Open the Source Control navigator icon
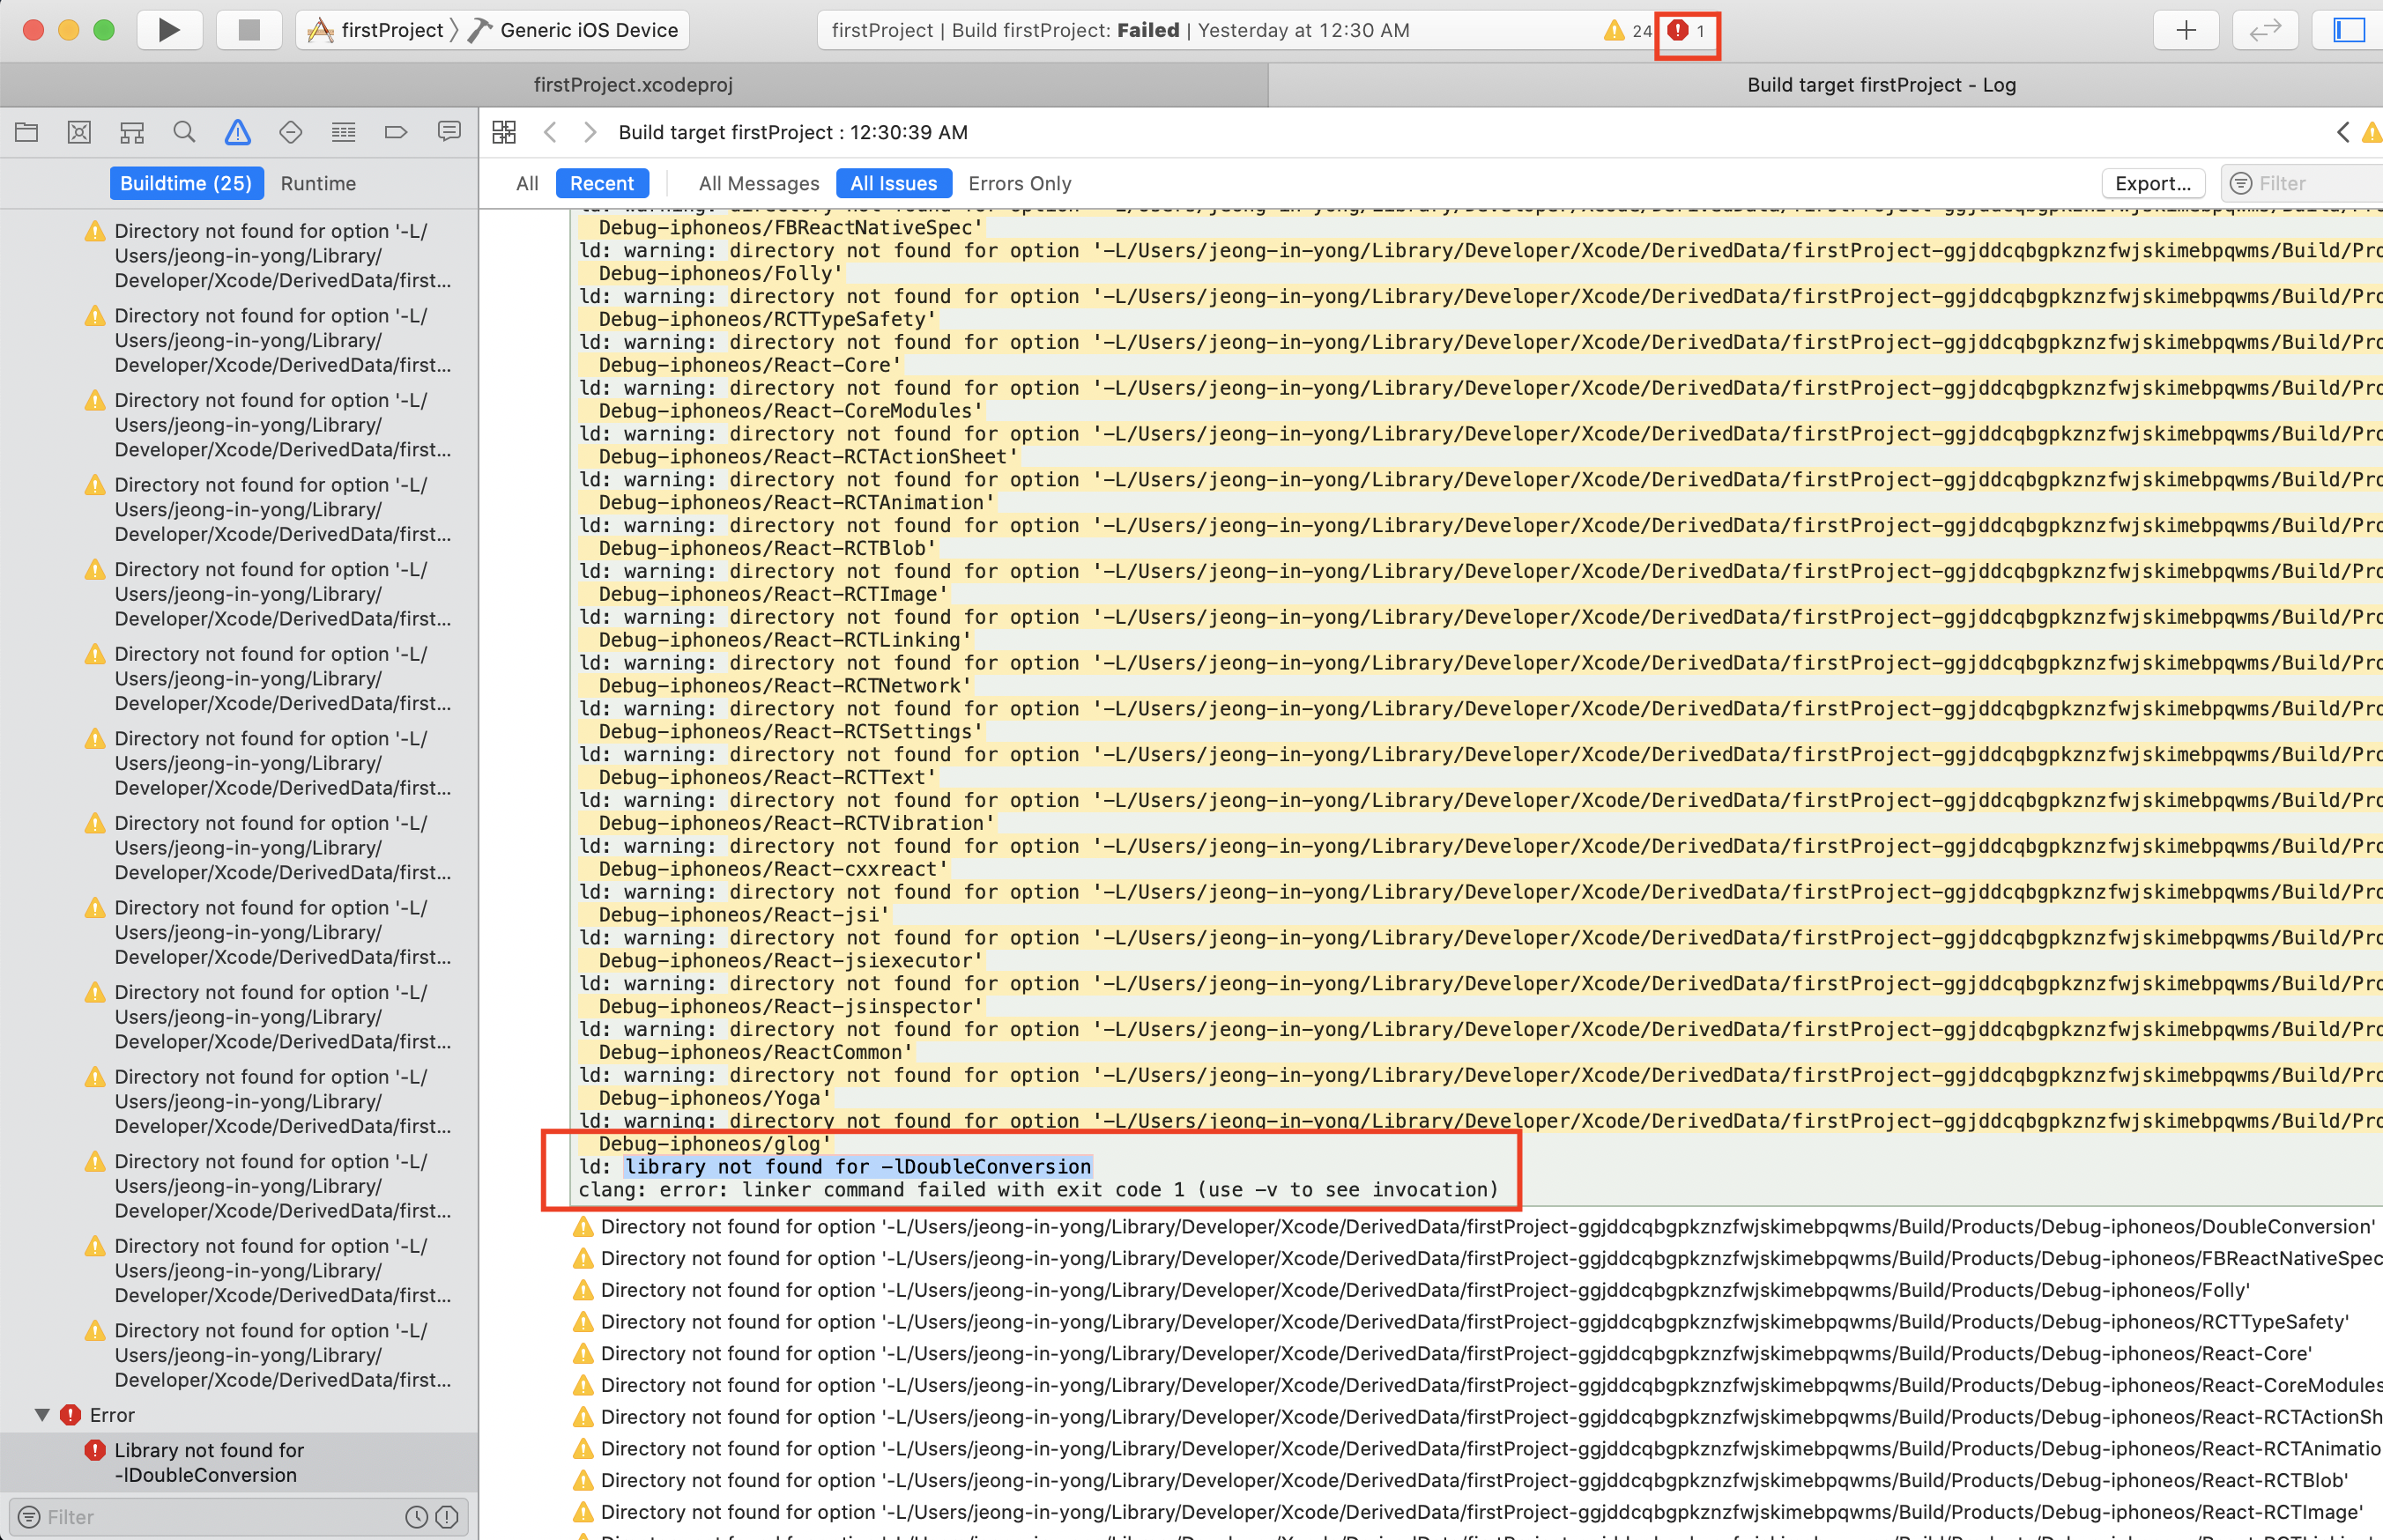Image resolution: width=2383 pixels, height=1540 pixels. (x=79, y=132)
